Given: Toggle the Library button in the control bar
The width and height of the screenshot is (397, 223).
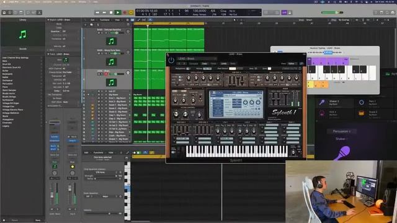Looking at the screenshot, I should [x=4, y=12].
